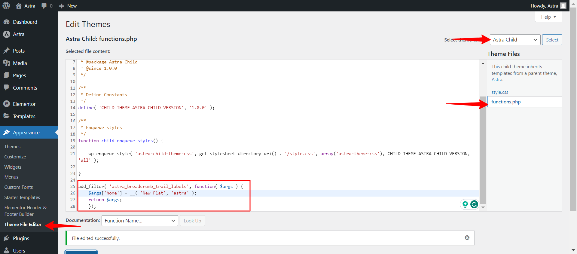Viewport: 577px width, 254px height.
Task: Click the green lightbulb extension icon
Action: click(465, 204)
